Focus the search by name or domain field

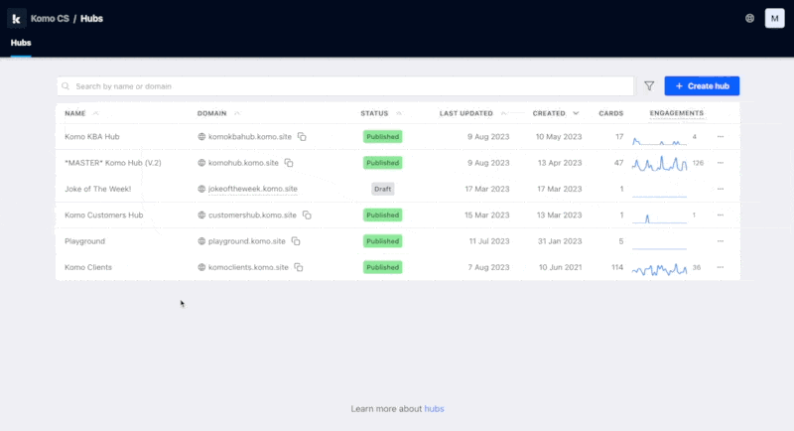(347, 86)
